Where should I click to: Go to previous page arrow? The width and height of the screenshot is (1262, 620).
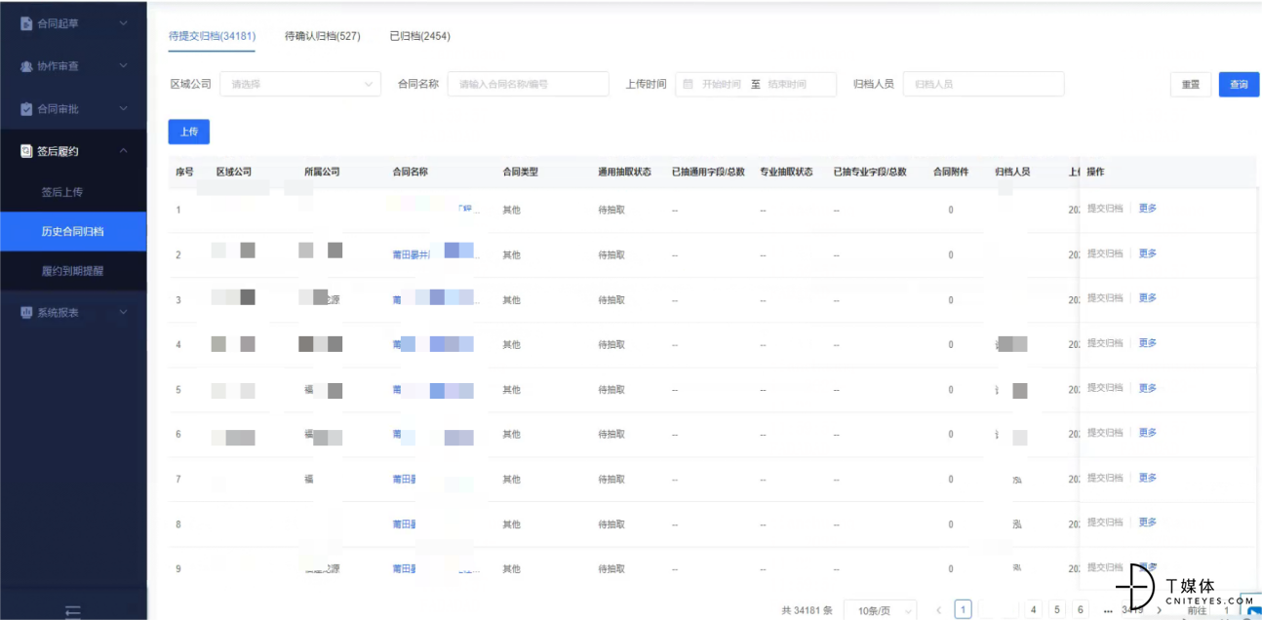point(938,610)
